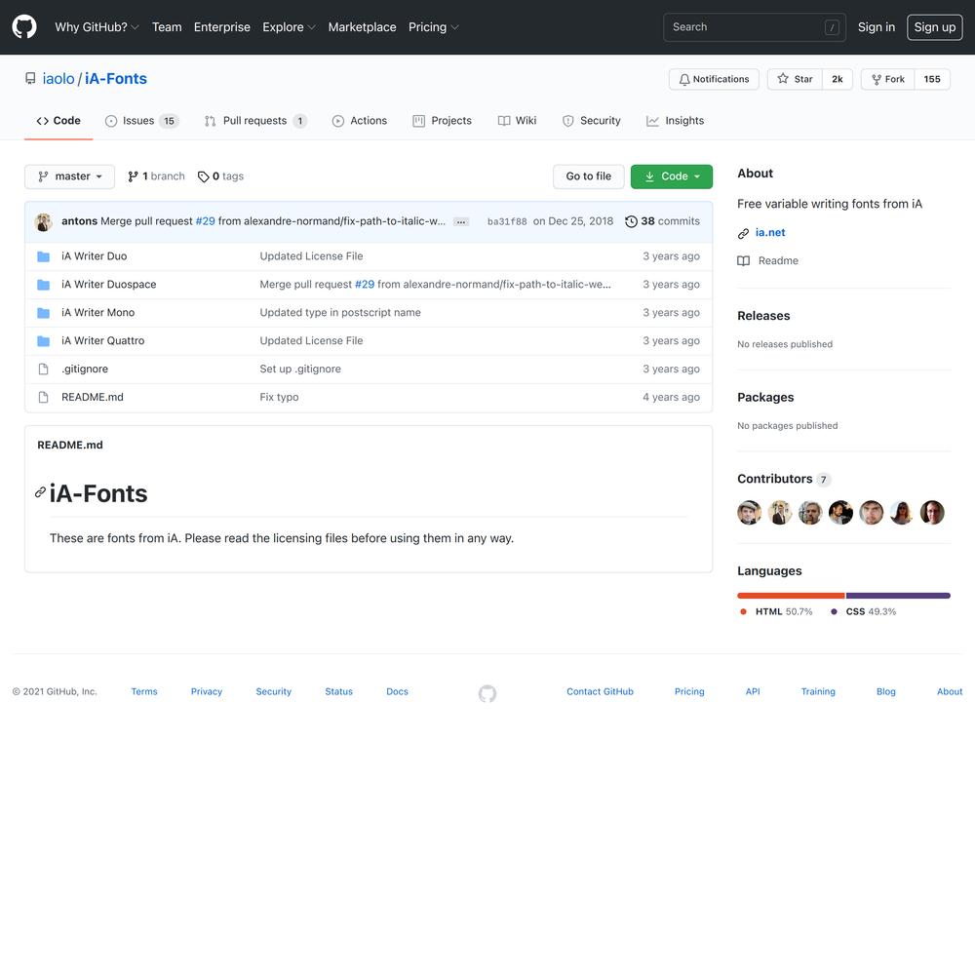Expand the master branch selector

coord(69,175)
